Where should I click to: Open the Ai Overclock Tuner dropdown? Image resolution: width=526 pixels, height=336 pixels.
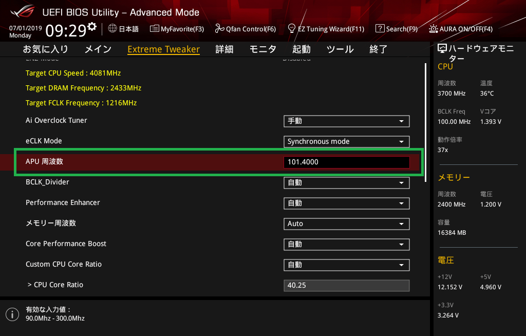click(x=347, y=121)
